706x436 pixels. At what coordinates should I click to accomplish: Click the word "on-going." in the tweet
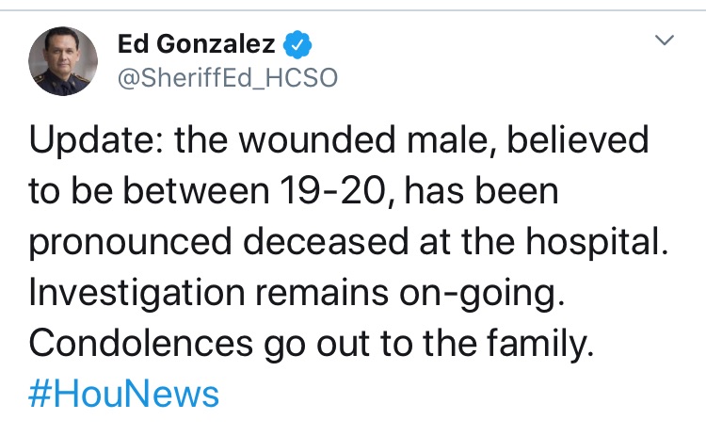(x=482, y=293)
